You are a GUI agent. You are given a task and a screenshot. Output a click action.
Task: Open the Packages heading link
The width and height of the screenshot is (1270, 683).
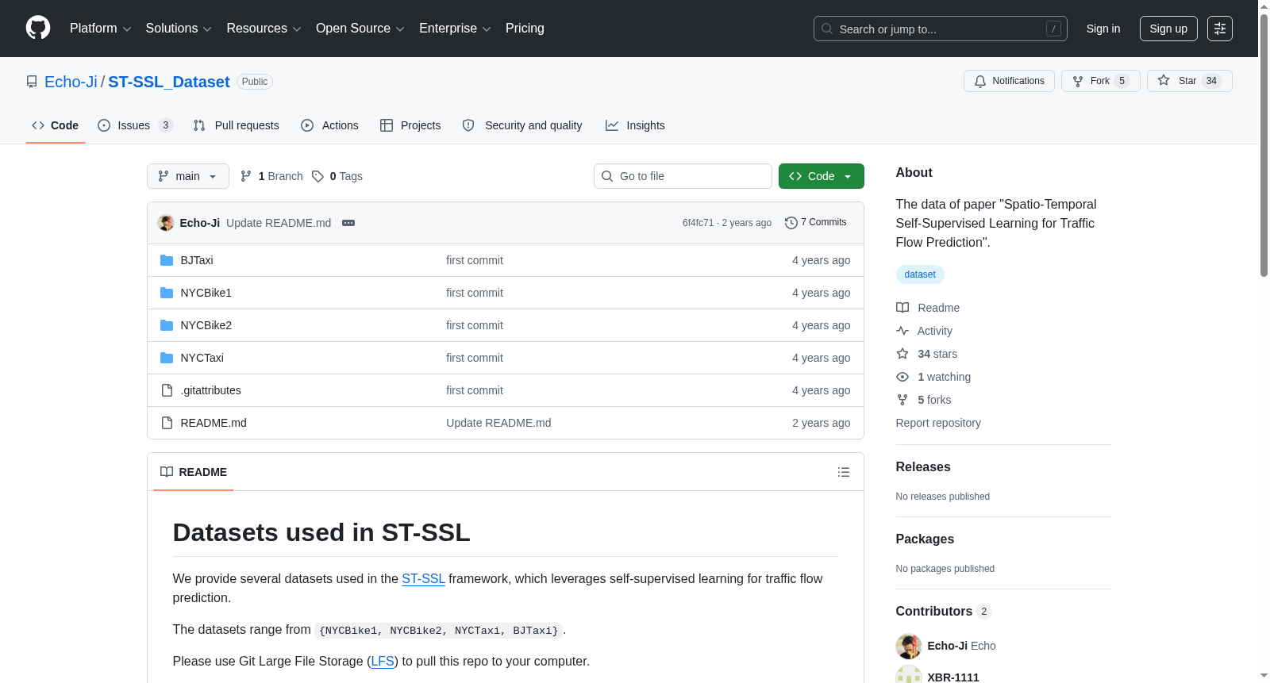(925, 539)
